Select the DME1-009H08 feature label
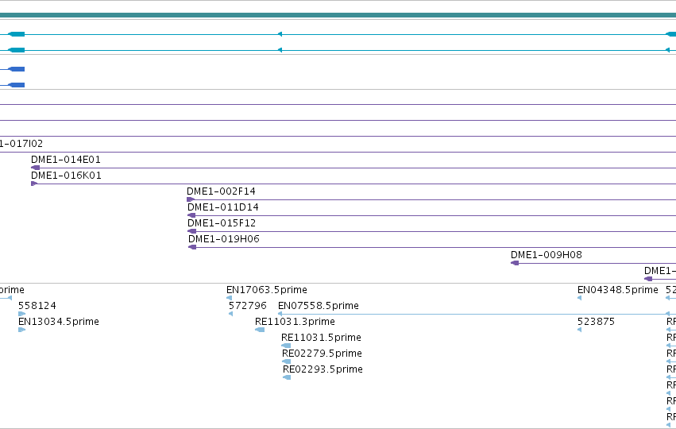Image resolution: width=676 pixels, height=429 pixels. pos(547,255)
